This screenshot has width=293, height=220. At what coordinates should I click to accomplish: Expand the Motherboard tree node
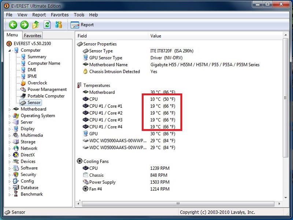point(10,109)
